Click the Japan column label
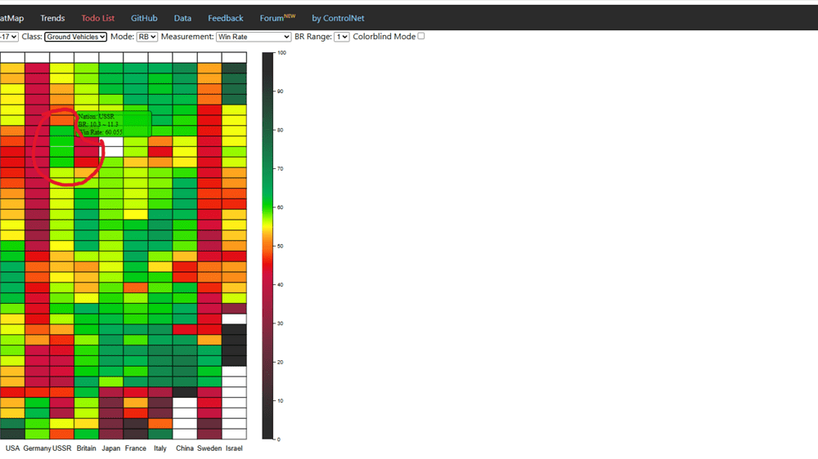818x459 pixels. pos(110,448)
